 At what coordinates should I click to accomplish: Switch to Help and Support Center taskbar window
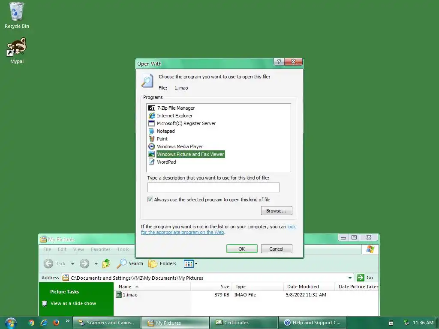point(313,323)
